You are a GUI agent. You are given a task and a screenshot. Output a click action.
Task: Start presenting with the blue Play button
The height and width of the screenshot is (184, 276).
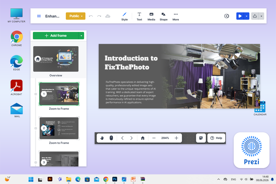click(x=240, y=16)
